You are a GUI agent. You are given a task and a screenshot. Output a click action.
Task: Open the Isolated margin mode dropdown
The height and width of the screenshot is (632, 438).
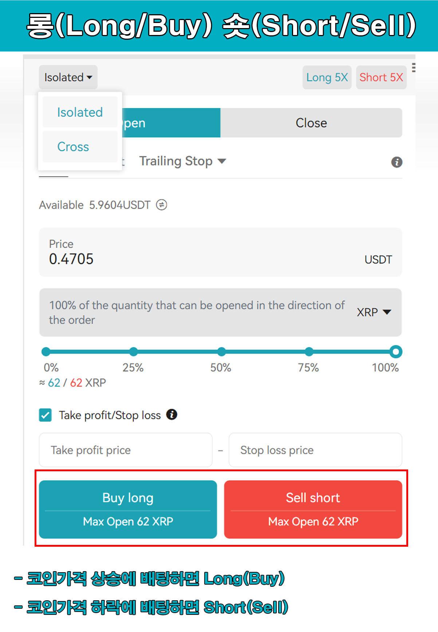pyautogui.click(x=68, y=77)
